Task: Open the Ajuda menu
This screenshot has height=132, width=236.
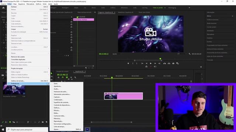Action: pyautogui.click(x=56, y=4)
